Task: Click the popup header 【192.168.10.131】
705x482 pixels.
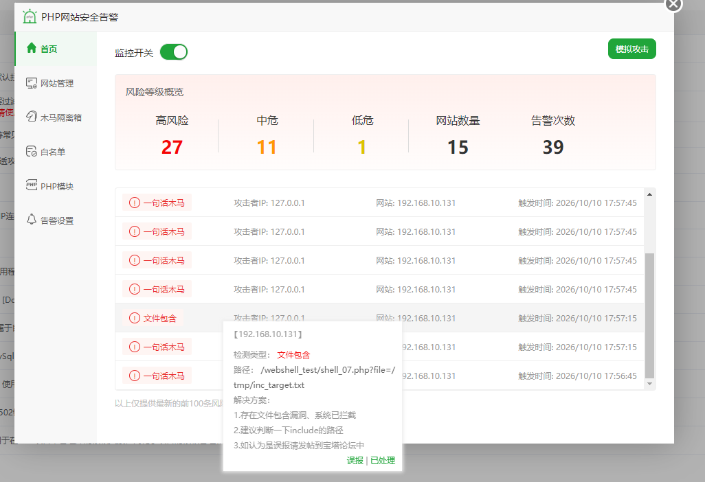Action: coord(268,334)
